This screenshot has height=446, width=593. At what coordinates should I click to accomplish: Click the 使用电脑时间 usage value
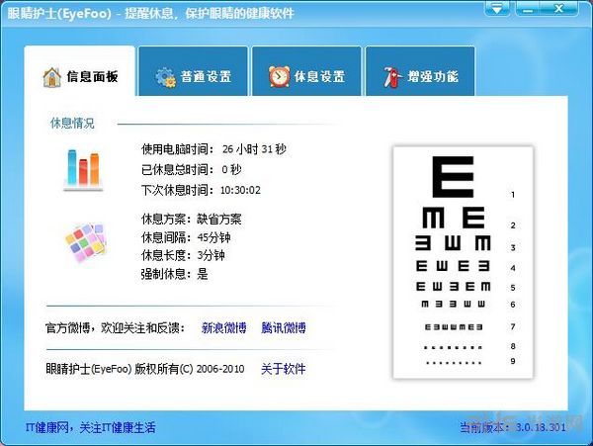pyautogui.click(x=254, y=148)
